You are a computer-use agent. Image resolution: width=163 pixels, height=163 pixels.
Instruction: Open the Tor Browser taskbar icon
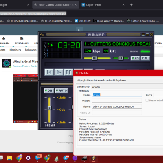75,158
